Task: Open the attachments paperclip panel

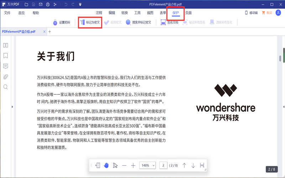Action: [6, 77]
